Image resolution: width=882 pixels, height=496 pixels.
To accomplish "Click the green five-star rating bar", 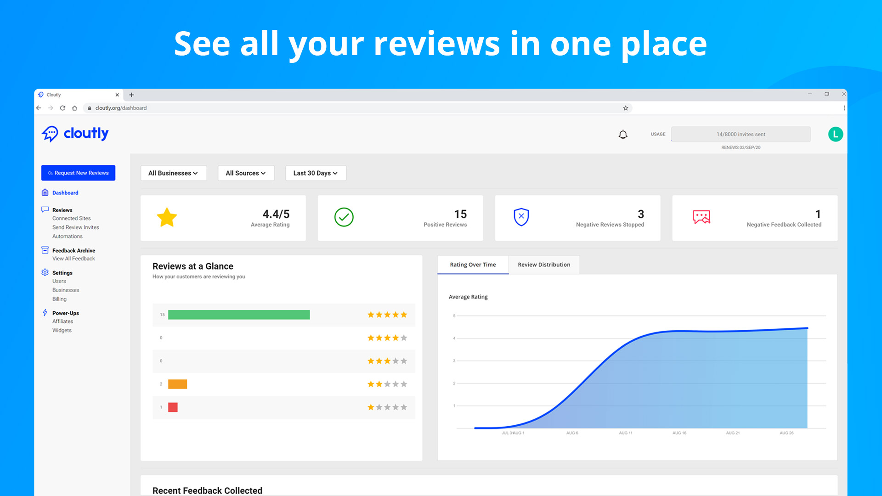I will (239, 315).
